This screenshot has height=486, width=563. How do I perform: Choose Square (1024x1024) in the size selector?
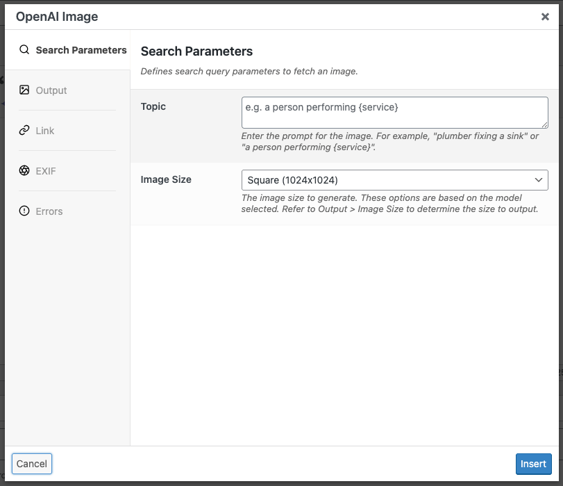[394, 179]
